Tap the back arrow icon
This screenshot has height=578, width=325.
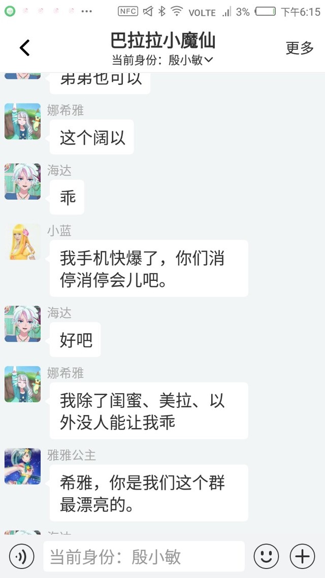click(x=25, y=48)
